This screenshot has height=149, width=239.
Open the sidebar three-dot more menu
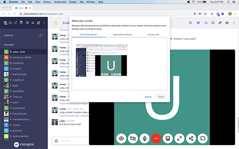[44, 23]
